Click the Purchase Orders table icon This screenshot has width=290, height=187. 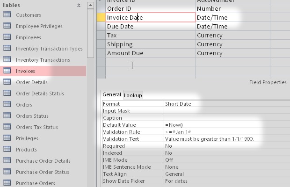click(7, 183)
